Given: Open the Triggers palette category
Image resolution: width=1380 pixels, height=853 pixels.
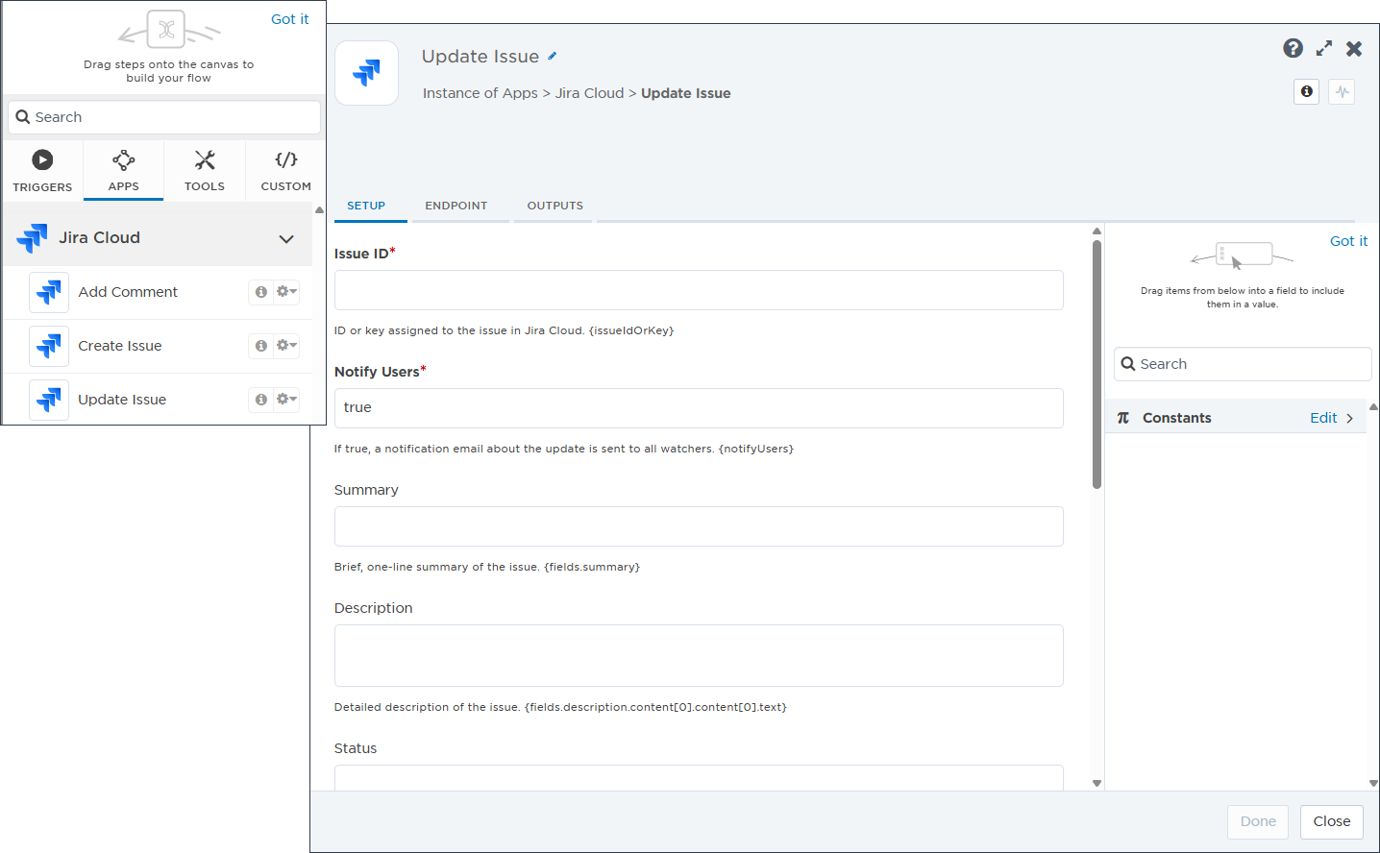Looking at the screenshot, I should click(x=42, y=171).
